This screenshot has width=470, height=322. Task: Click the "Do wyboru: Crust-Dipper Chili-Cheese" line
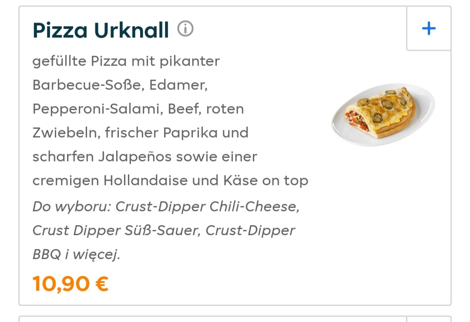point(166,206)
